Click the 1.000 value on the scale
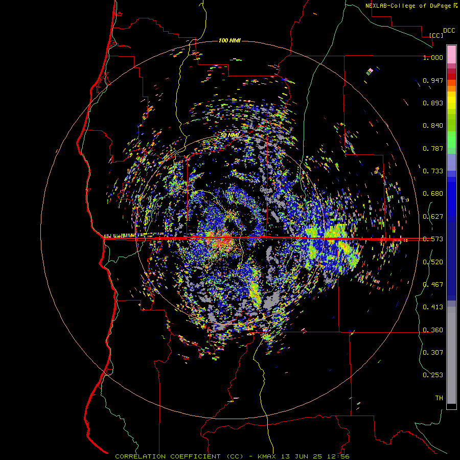The height and width of the screenshot is (460, 460). [433, 57]
